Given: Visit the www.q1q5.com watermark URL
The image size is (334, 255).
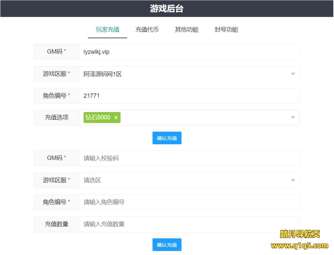Looking at the screenshot, I should click(x=300, y=246).
